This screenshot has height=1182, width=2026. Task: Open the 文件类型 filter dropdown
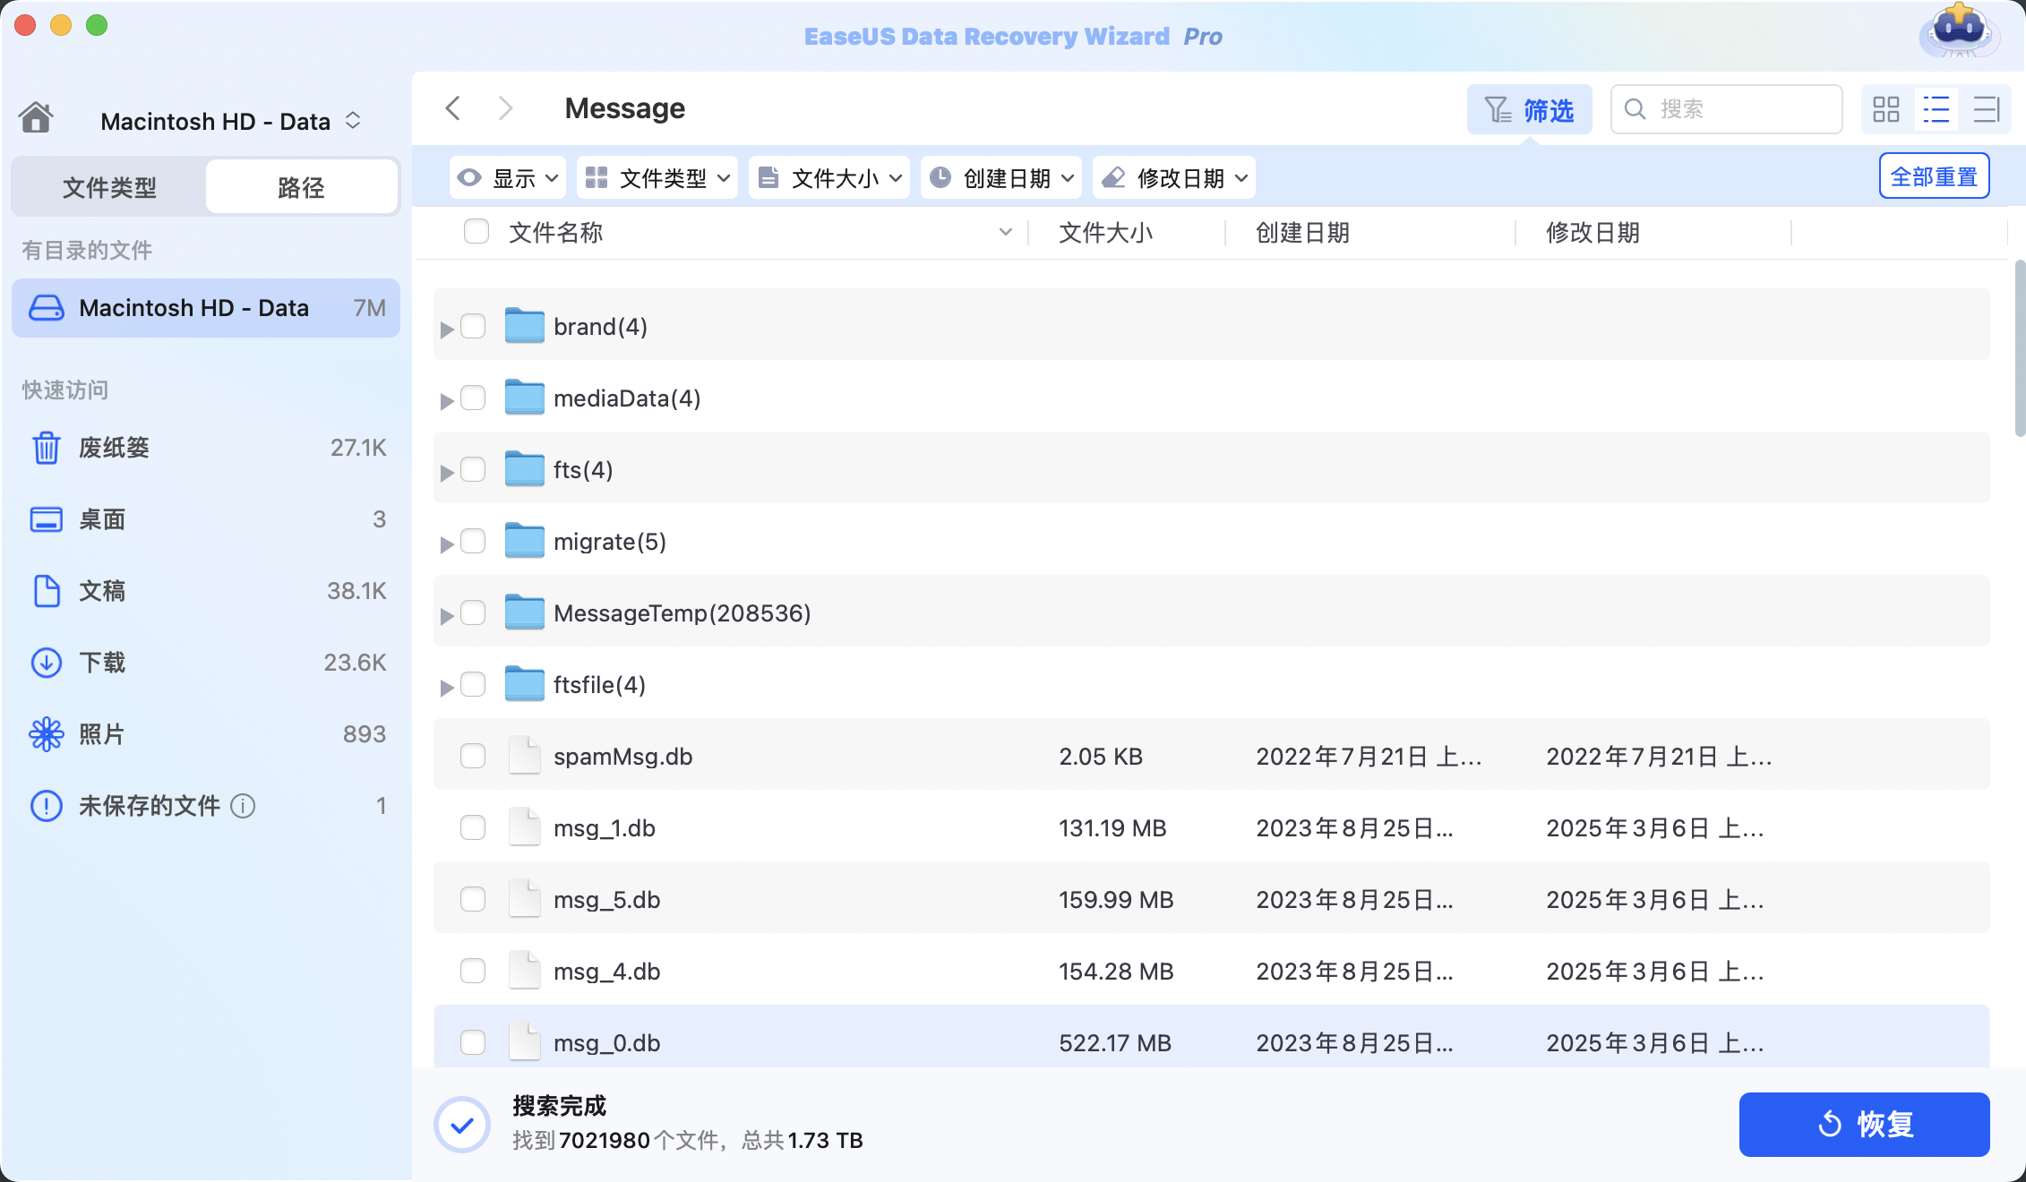657,178
